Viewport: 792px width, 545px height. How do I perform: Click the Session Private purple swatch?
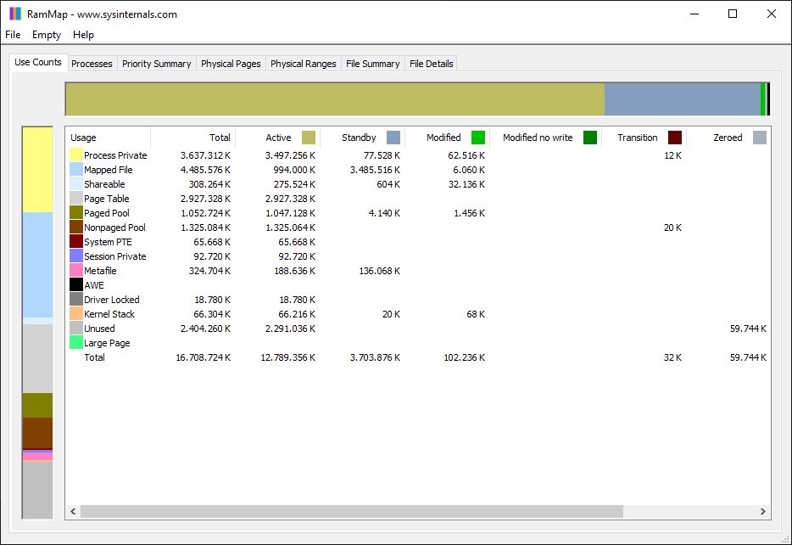[x=76, y=256]
